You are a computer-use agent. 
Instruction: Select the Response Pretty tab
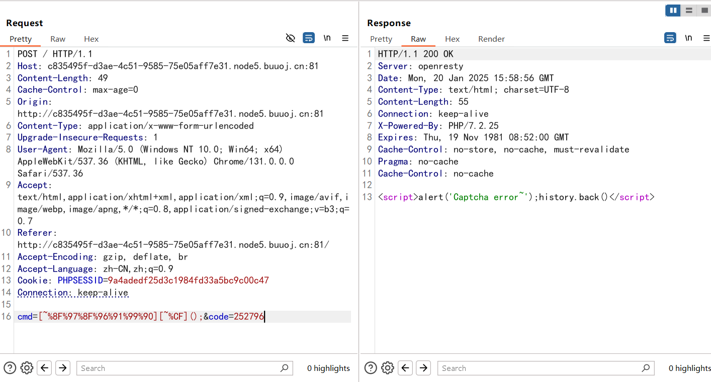pos(381,39)
